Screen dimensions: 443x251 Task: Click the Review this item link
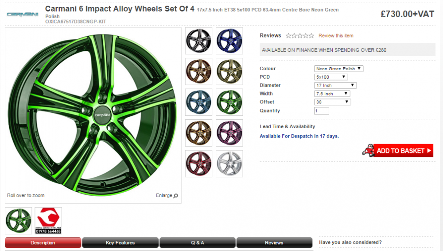tap(336, 36)
